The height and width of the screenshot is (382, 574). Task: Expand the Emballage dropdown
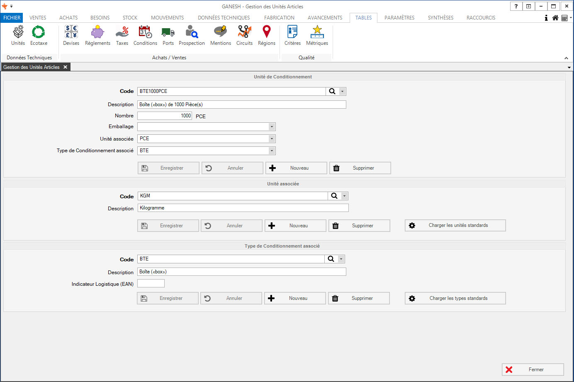pyautogui.click(x=272, y=127)
